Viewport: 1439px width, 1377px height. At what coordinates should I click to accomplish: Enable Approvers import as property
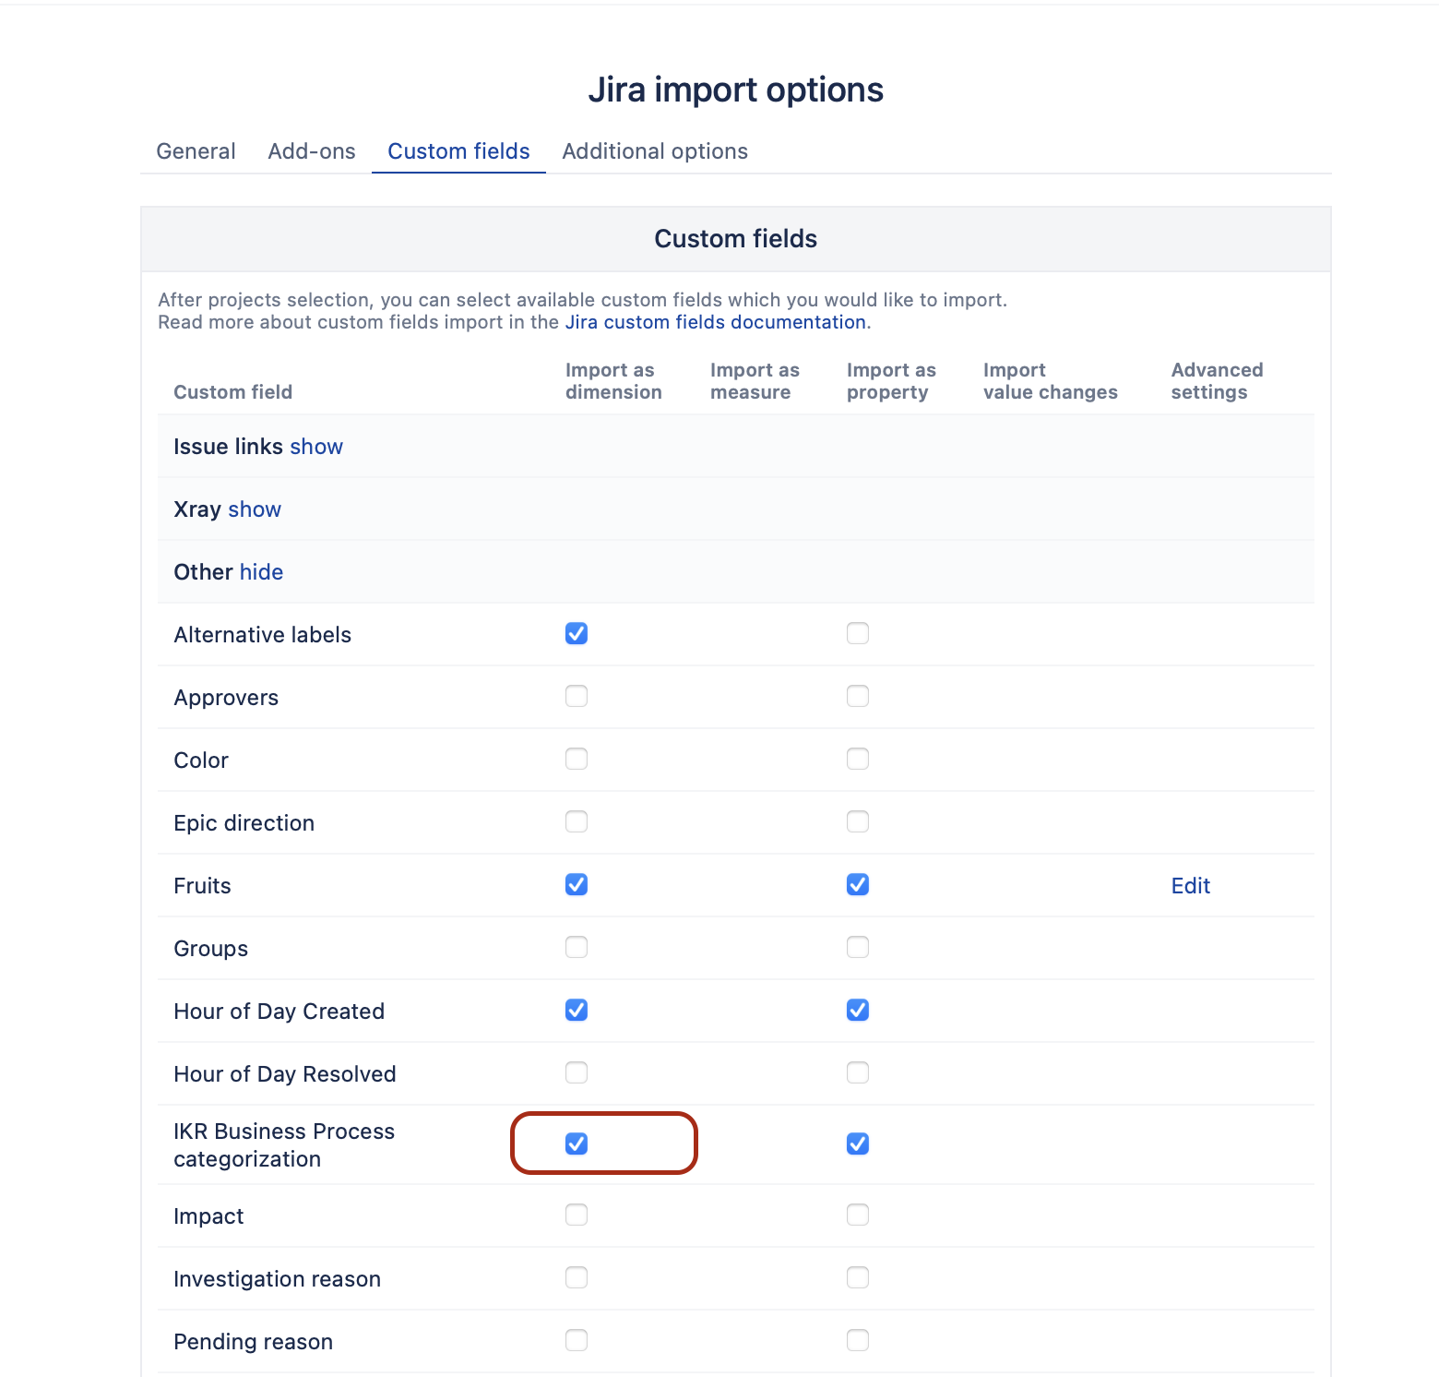point(858,696)
